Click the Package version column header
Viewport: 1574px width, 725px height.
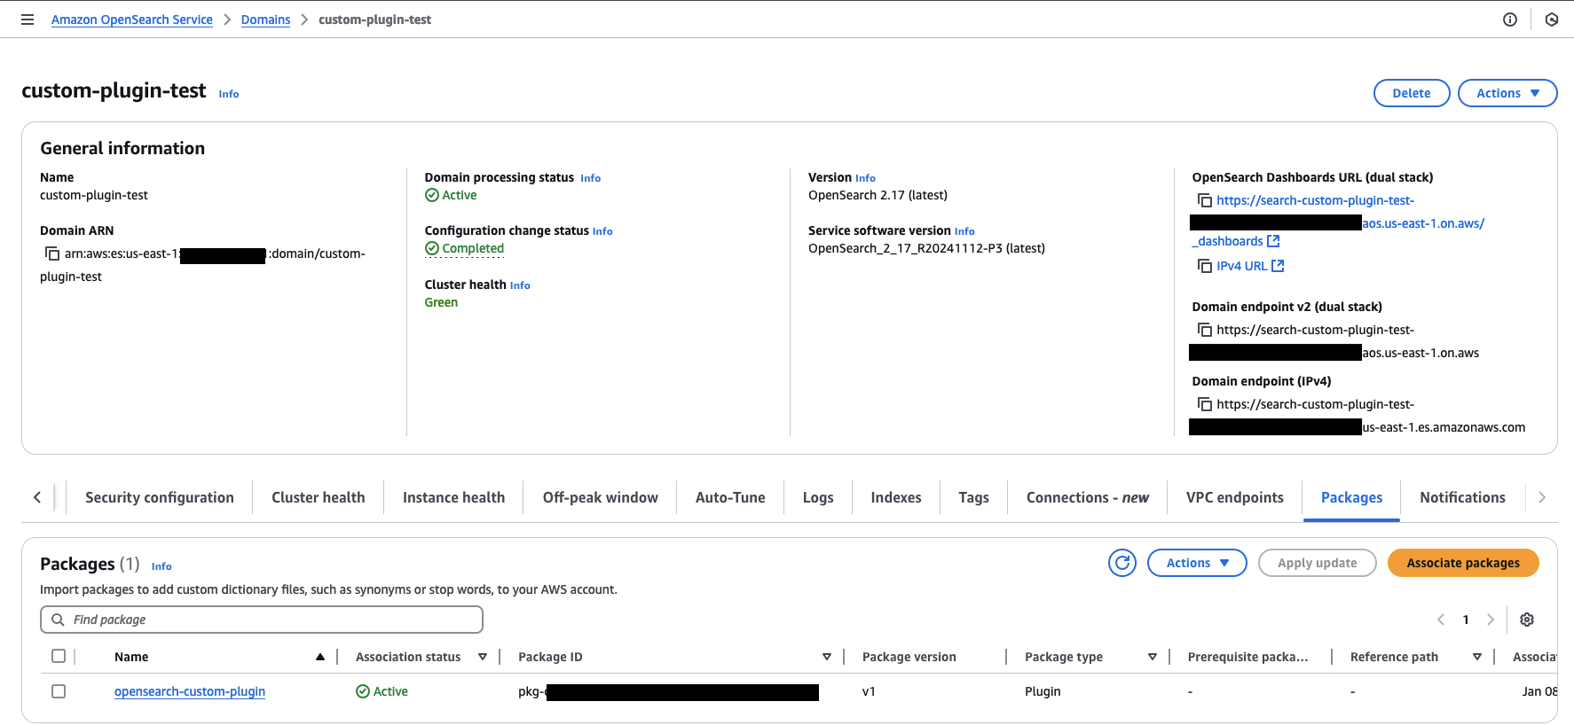click(x=909, y=657)
